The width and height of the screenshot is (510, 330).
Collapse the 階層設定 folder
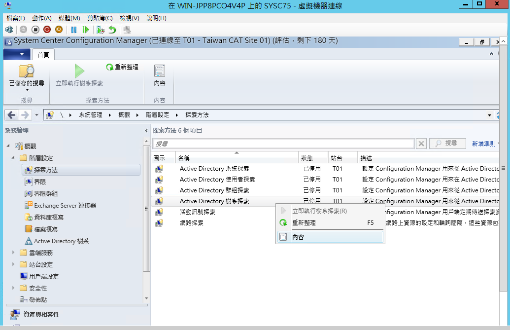pyautogui.click(x=13, y=157)
